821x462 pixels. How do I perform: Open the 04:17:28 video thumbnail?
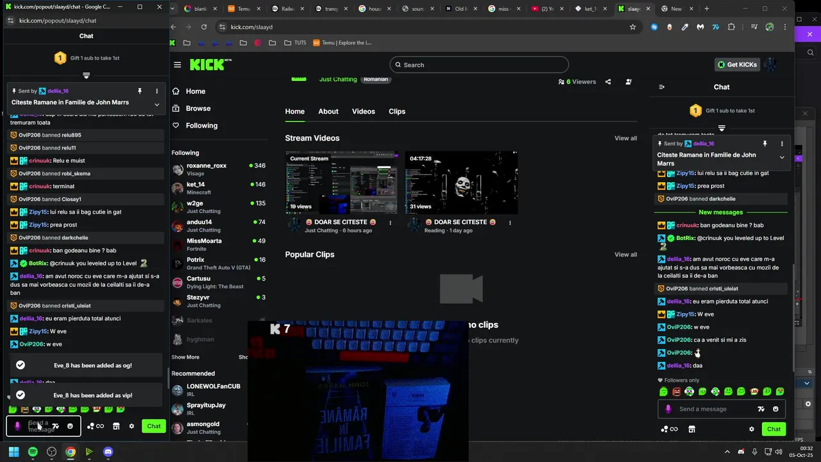(461, 182)
